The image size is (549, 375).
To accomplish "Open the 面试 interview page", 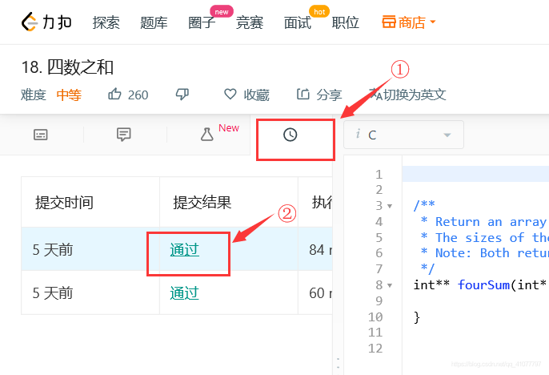I will click(x=298, y=22).
